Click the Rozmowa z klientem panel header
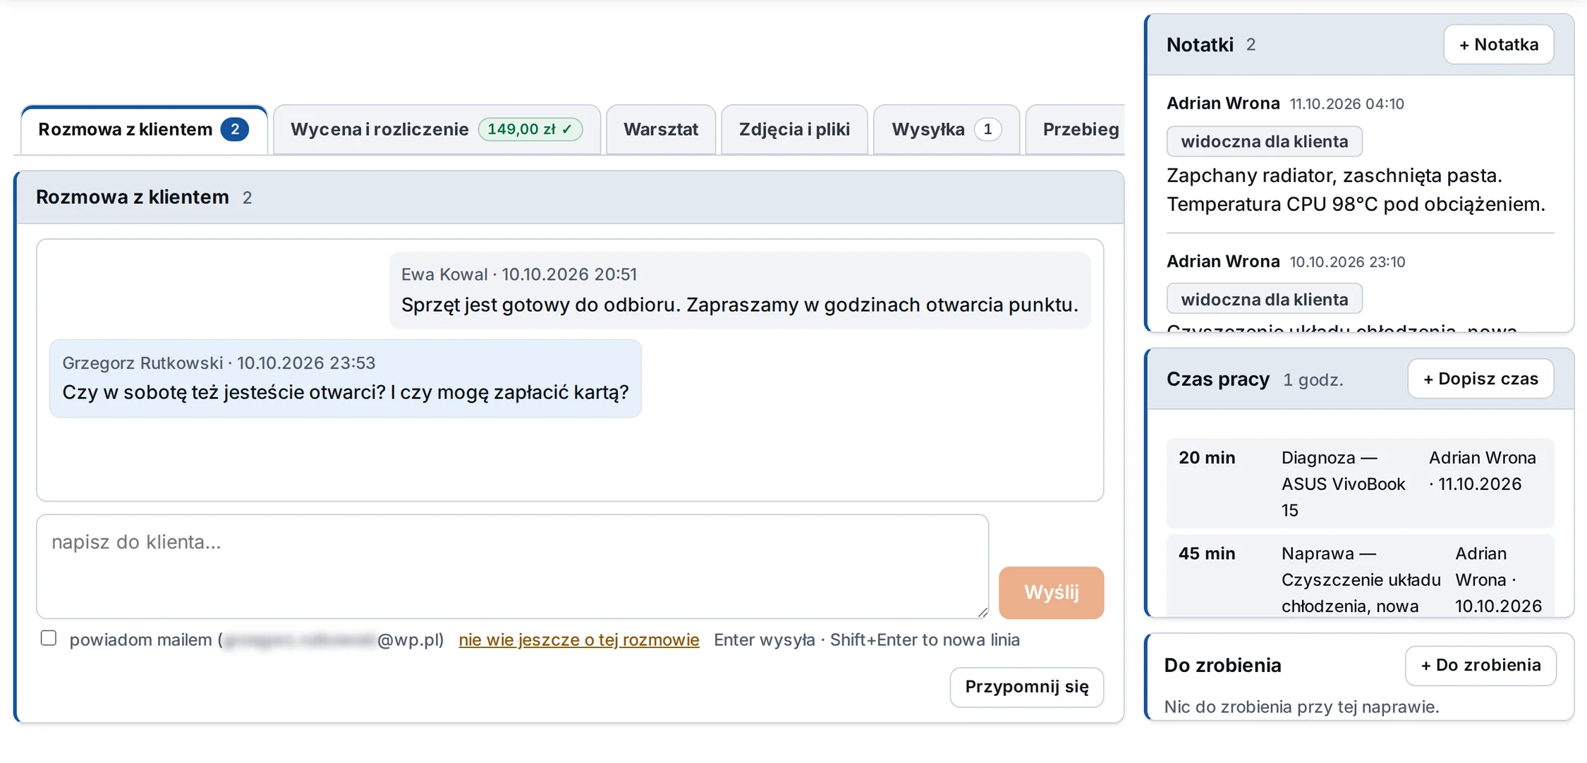This screenshot has height=763, width=1587. 570,197
